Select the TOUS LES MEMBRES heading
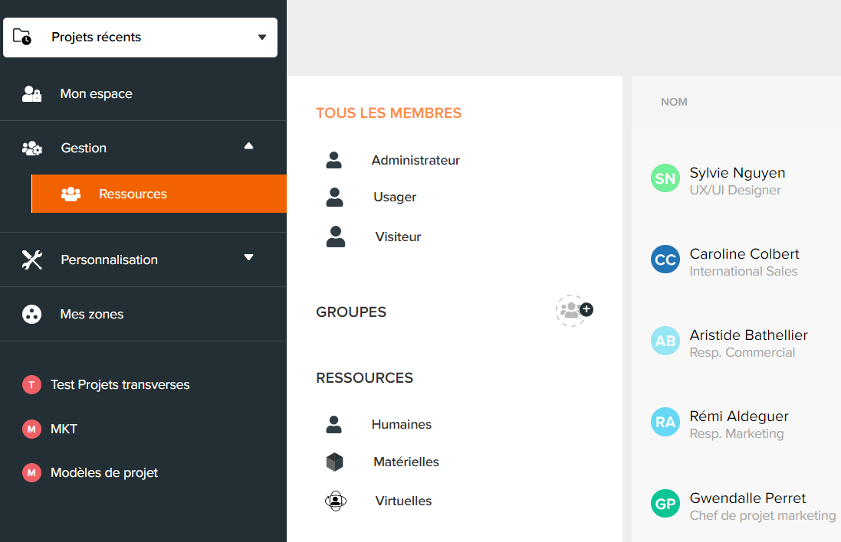This screenshot has width=841, height=542. coord(389,113)
